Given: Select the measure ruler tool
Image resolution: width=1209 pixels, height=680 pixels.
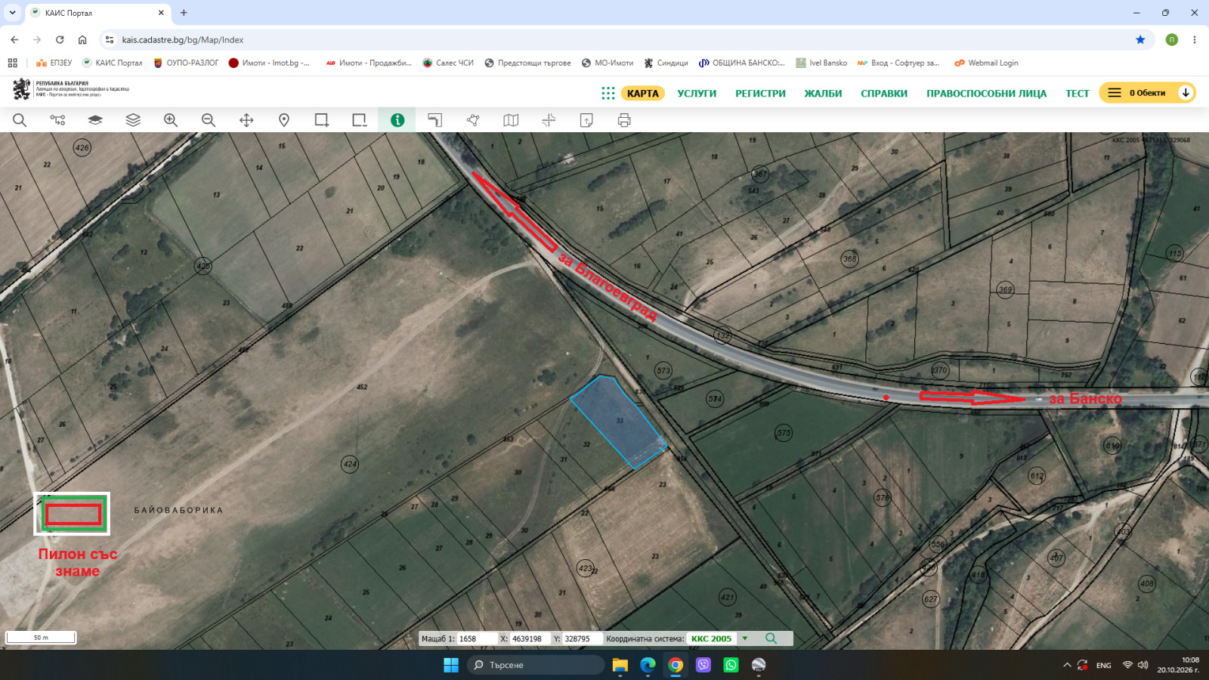Looking at the screenshot, I should pos(435,120).
